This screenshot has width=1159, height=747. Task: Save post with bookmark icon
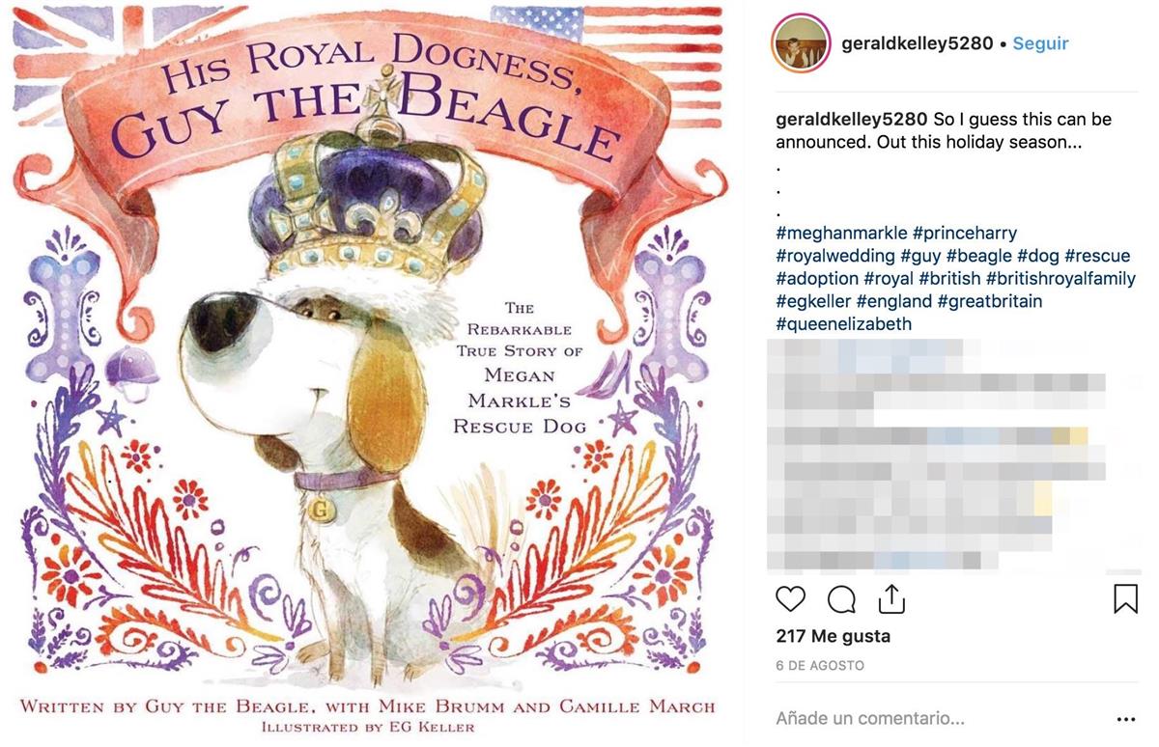(1125, 599)
